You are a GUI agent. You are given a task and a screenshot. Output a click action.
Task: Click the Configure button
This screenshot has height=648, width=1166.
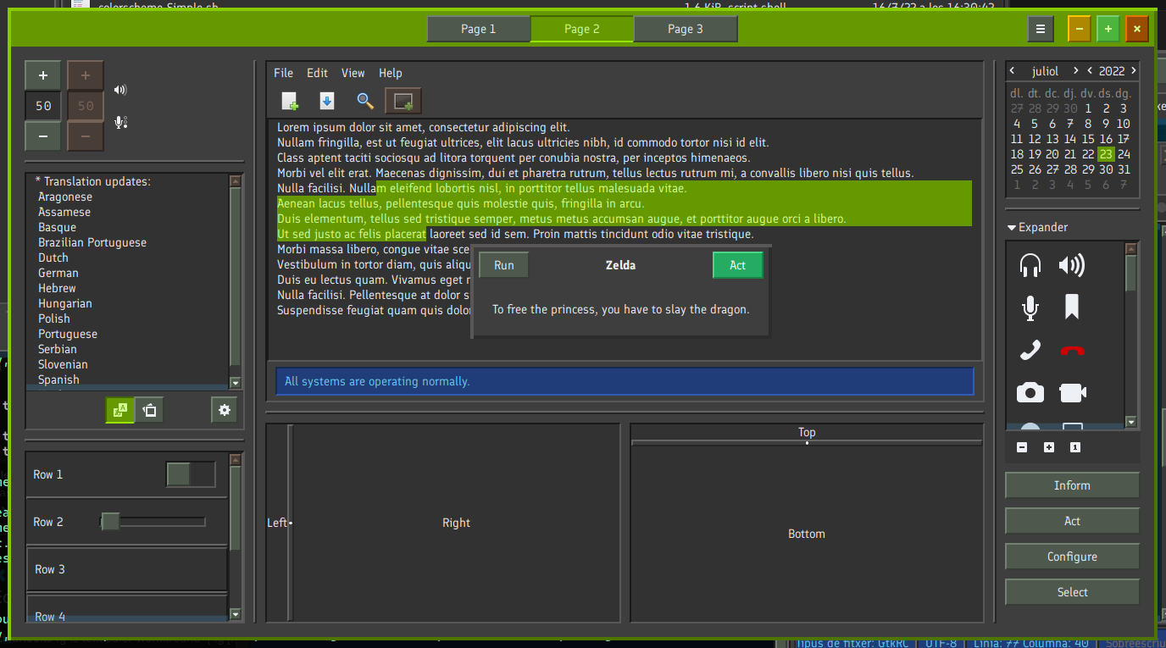click(x=1072, y=557)
